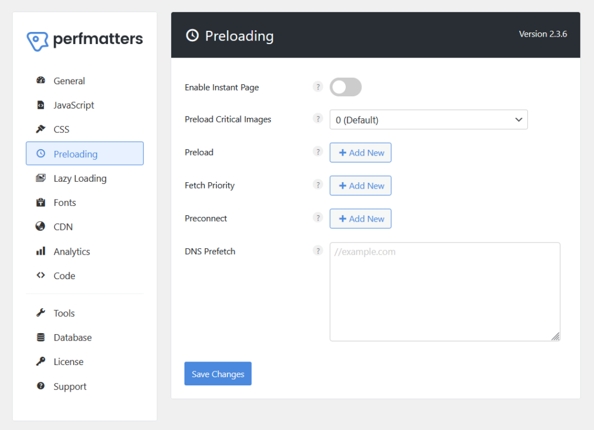The width and height of the screenshot is (594, 430).
Task: Open help tooltip for Enable Instant Page
Action: 318,87
